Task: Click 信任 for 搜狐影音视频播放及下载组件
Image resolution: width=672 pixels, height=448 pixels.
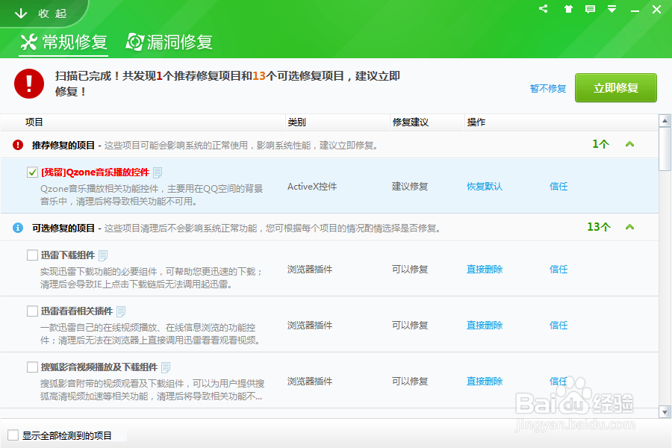Action: 559,381
